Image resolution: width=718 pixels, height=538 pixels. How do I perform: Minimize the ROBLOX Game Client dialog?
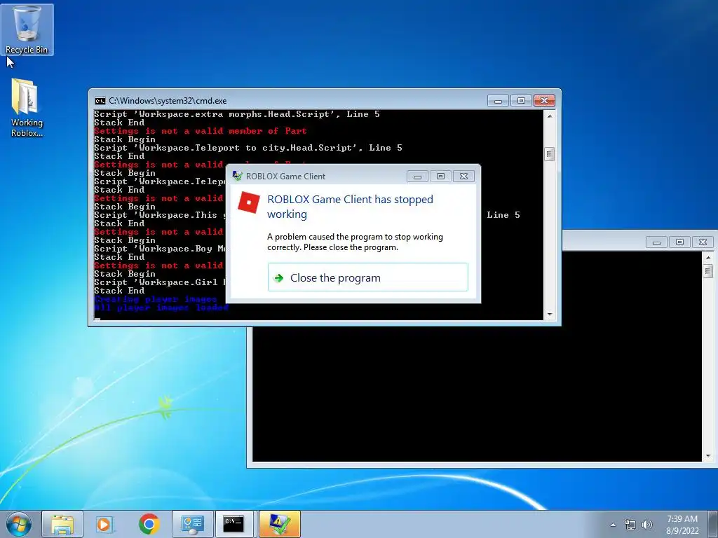click(x=418, y=176)
